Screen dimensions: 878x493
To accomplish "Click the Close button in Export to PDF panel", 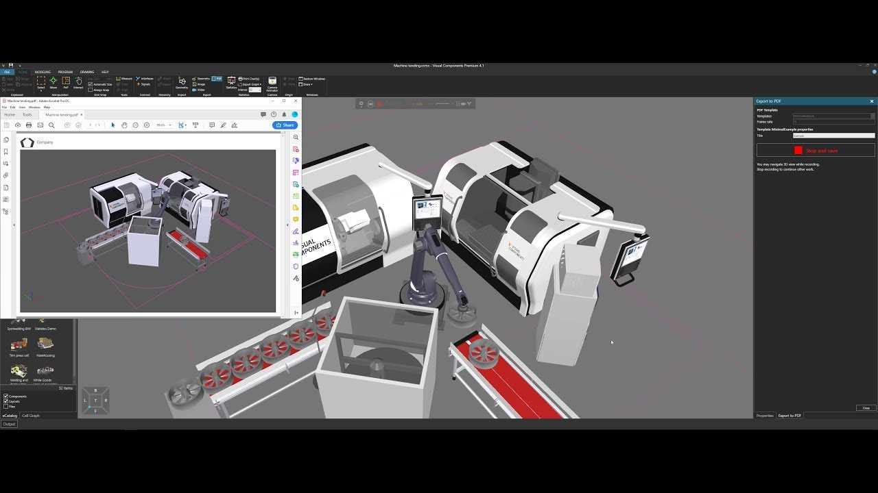I will click(866, 408).
